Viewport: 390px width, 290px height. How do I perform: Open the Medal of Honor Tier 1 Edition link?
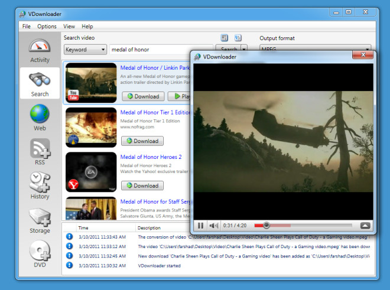[x=155, y=112]
